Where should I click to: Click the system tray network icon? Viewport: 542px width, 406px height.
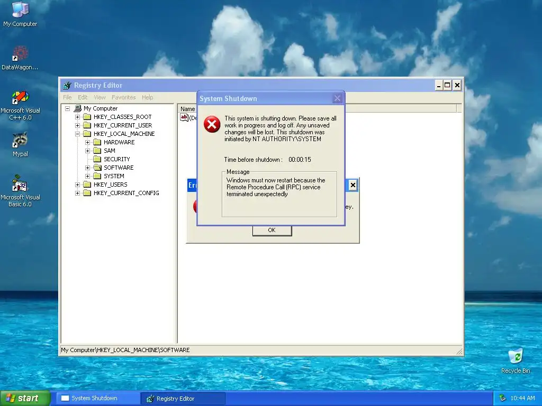click(502, 398)
